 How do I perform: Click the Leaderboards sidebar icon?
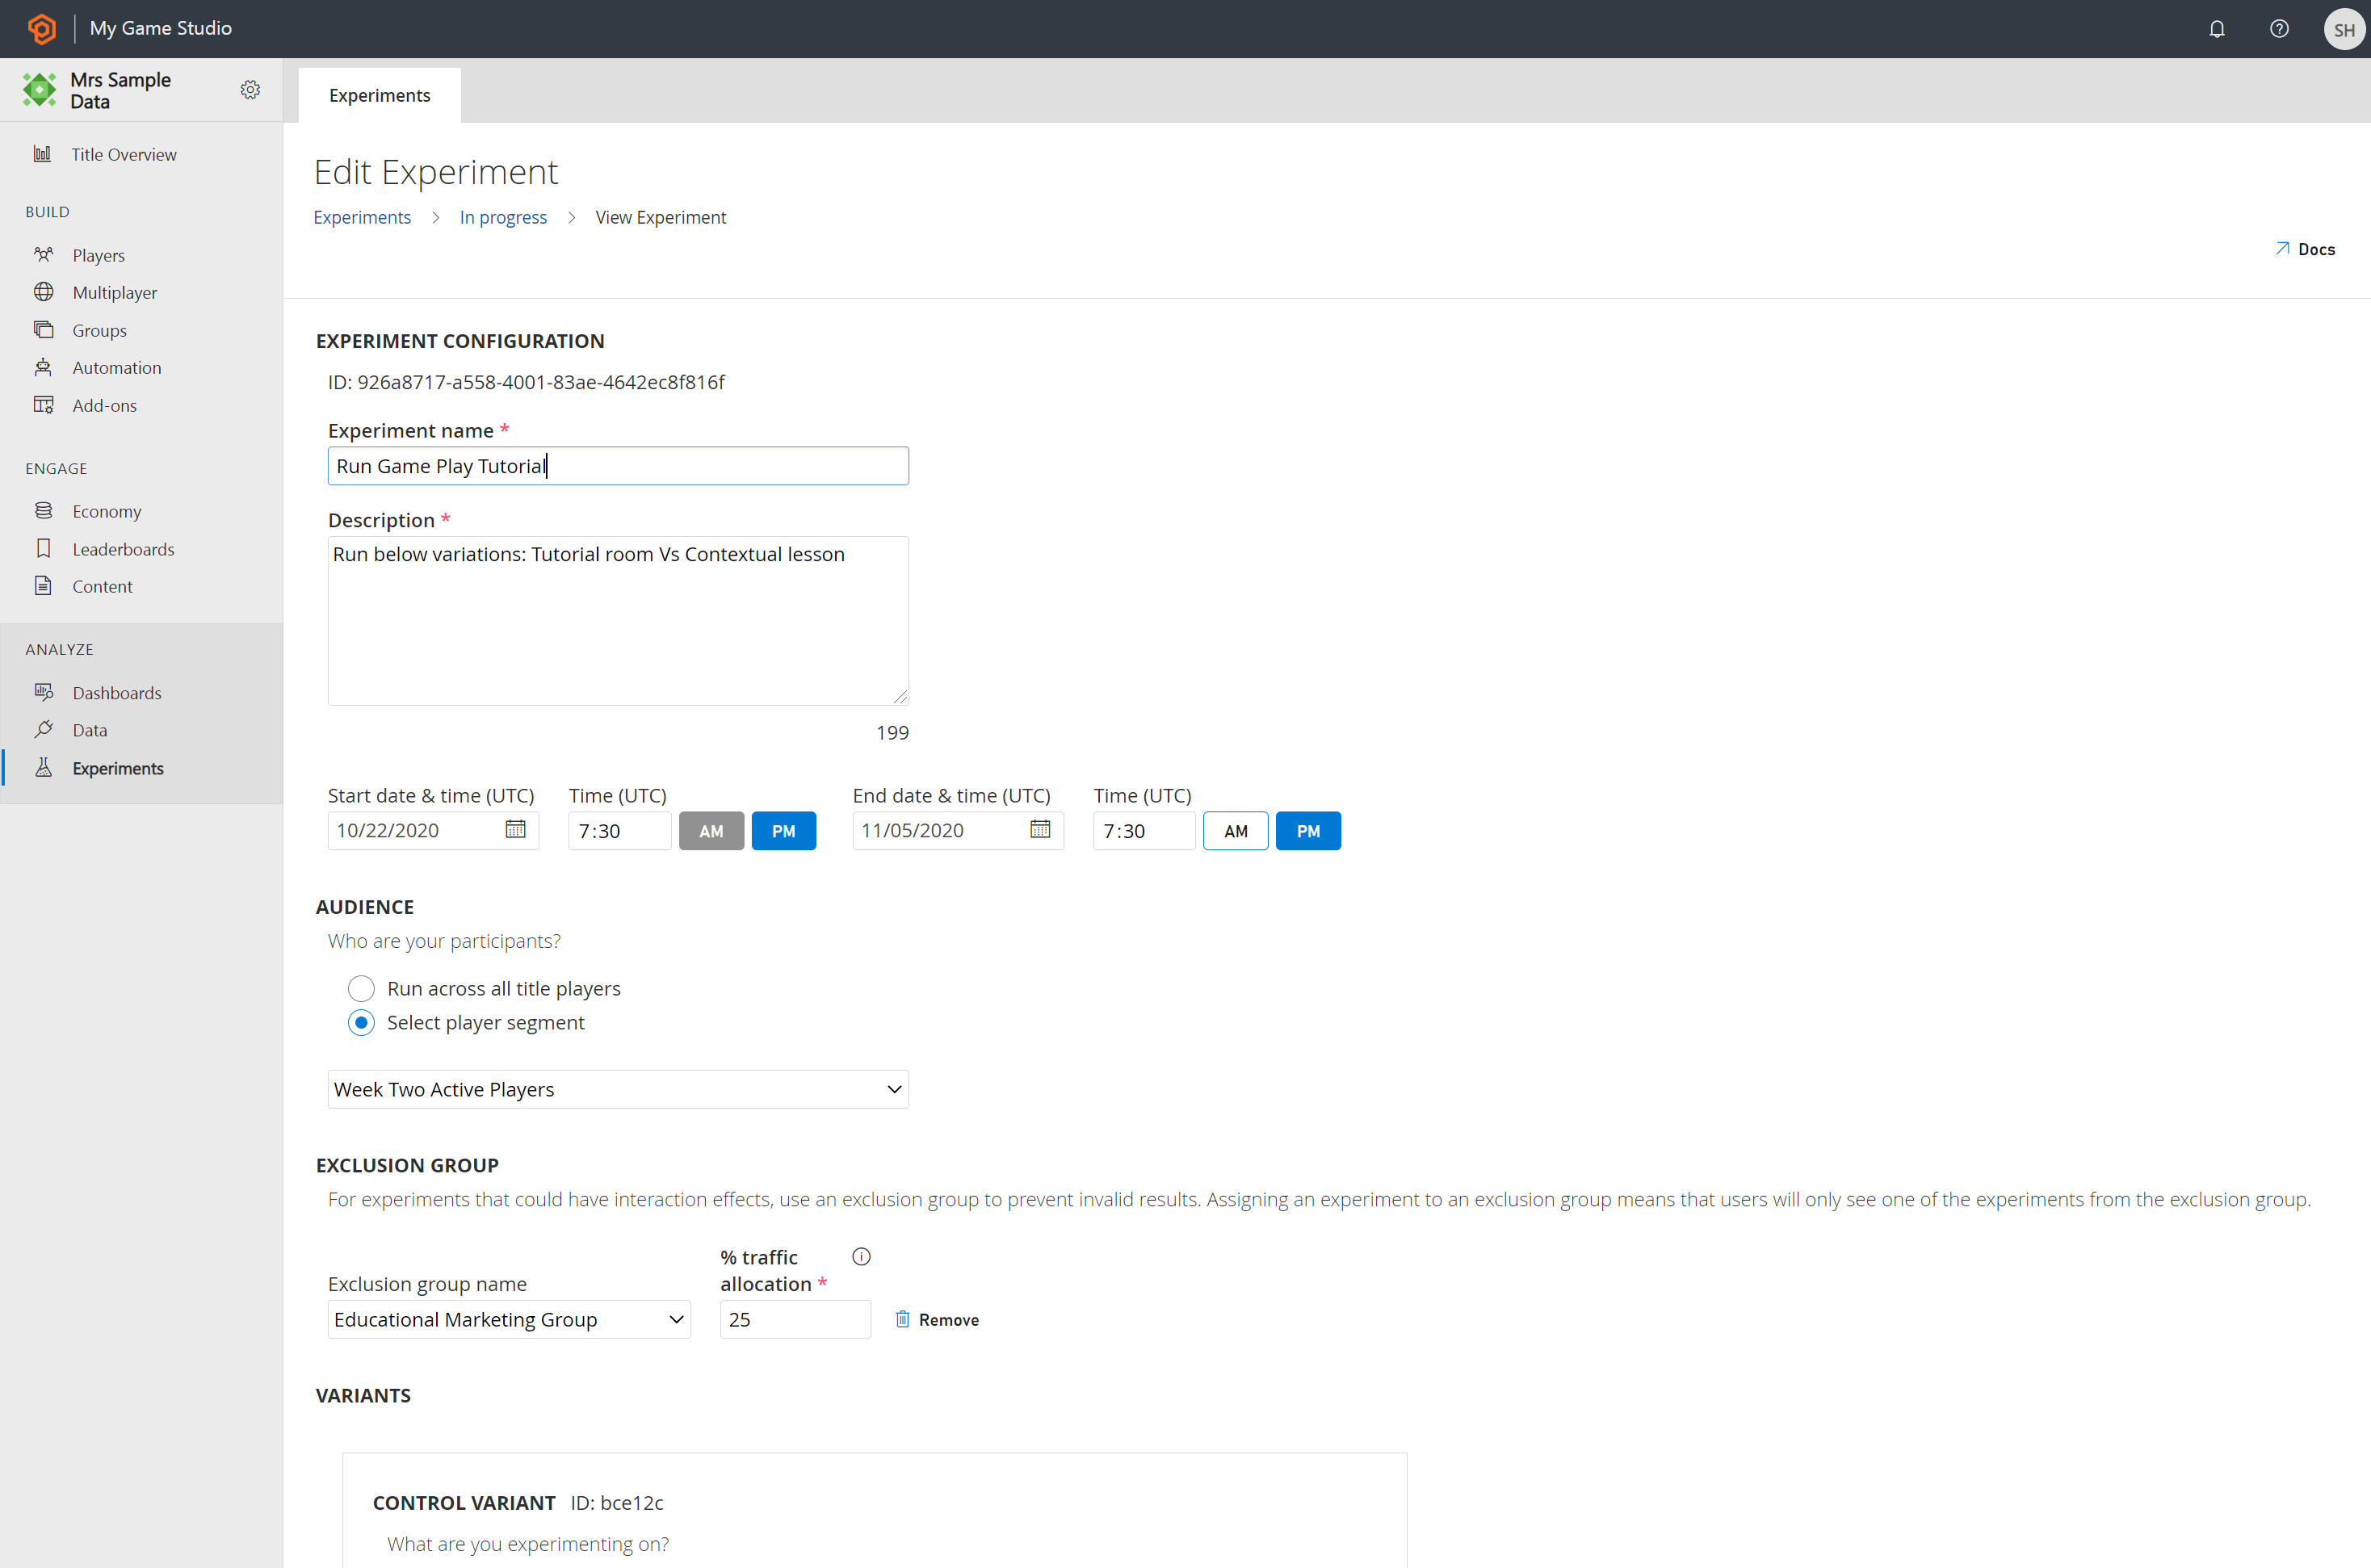[x=44, y=547]
